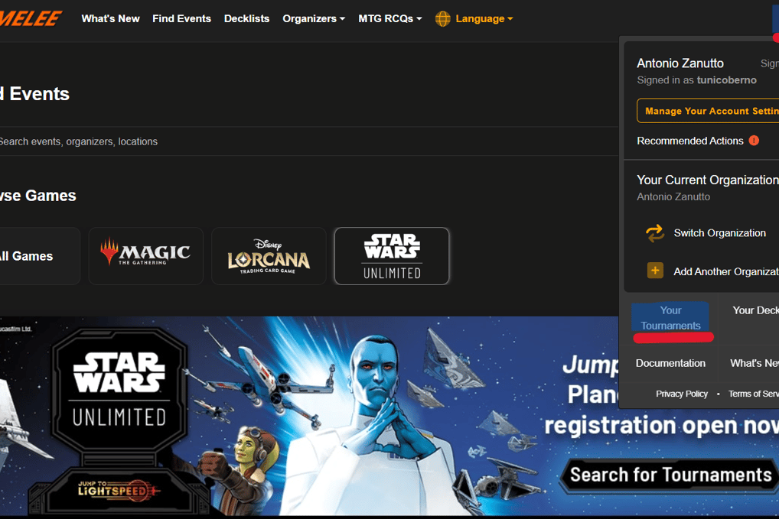
Task: Select the All Games filter tile
Action: (40, 256)
